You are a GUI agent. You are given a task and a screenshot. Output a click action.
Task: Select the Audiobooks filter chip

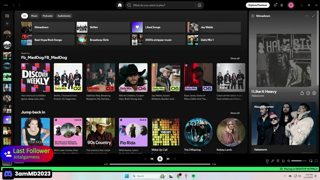click(x=64, y=16)
